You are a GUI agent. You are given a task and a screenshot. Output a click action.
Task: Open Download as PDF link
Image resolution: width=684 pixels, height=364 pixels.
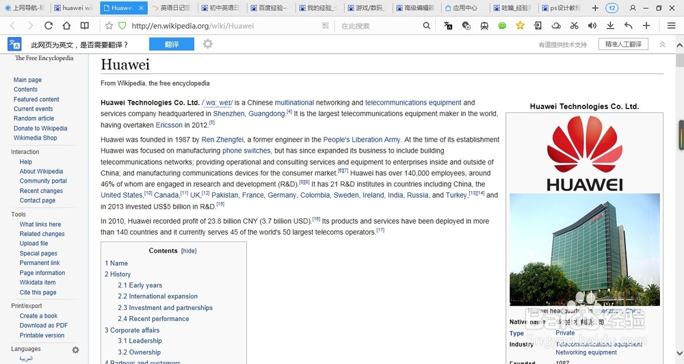[x=44, y=325]
